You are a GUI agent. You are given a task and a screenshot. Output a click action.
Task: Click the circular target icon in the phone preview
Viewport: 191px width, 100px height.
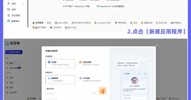click(145, 73)
